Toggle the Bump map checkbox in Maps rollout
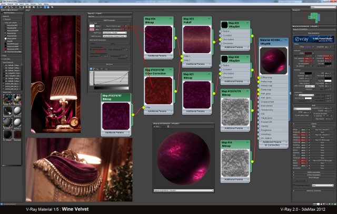 click(x=309, y=160)
